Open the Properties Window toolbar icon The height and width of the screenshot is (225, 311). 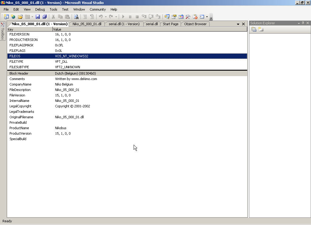pyautogui.click(x=174, y=17)
